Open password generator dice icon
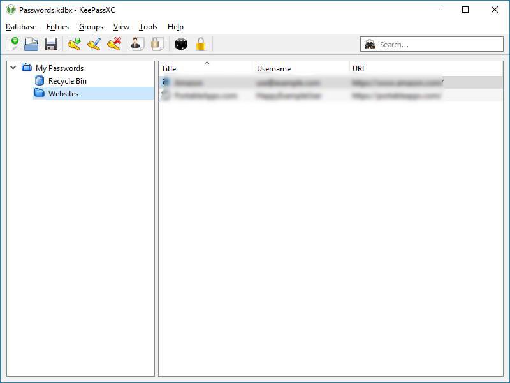This screenshot has height=383, width=510. click(181, 44)
